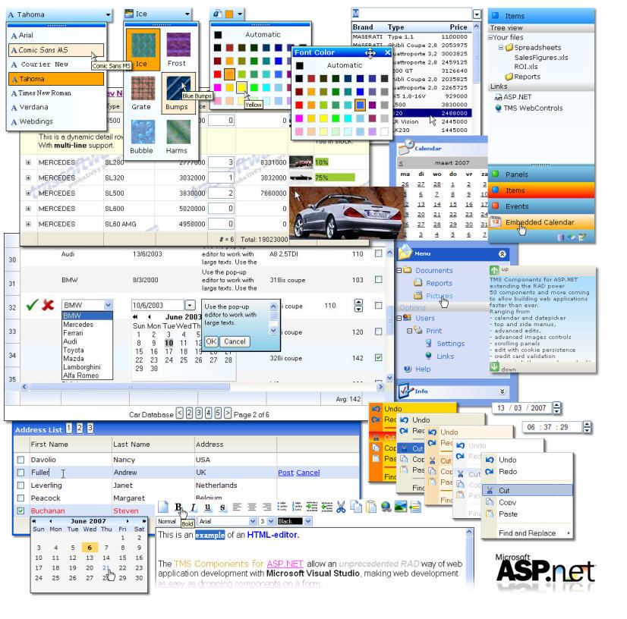Center align text in the HTML editor

[252, 507]
